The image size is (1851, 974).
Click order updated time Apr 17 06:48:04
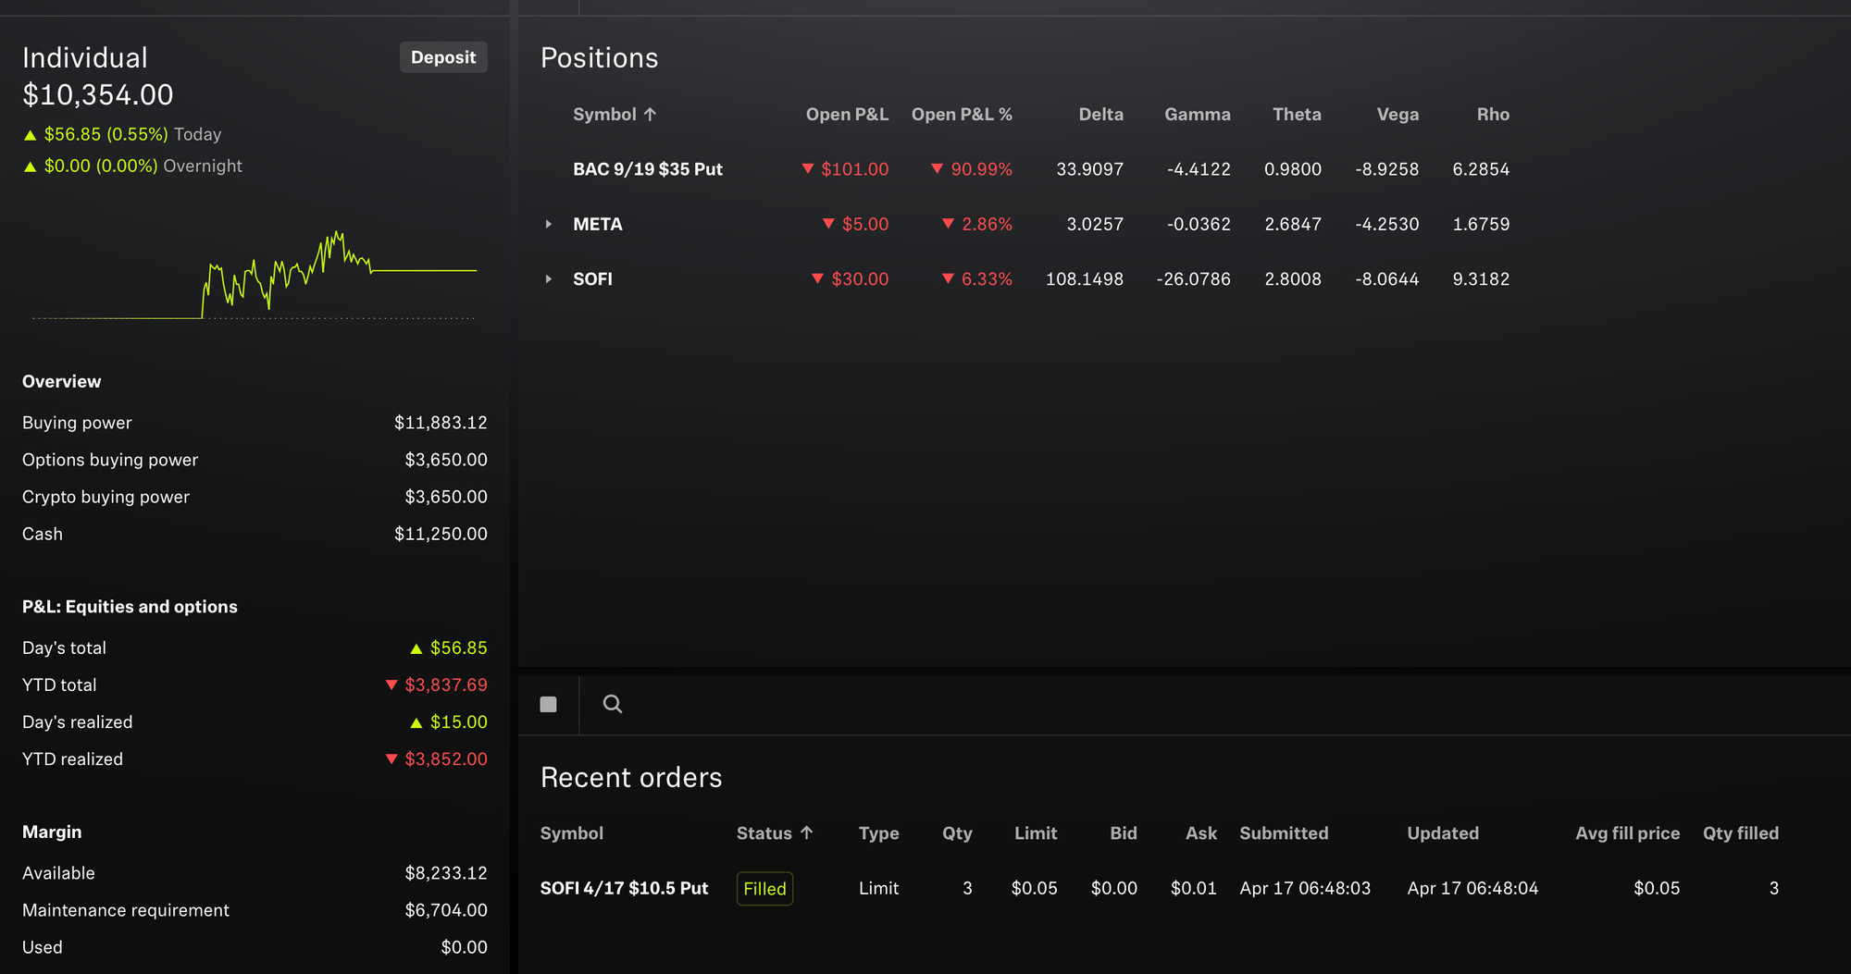coord(1472,888)
